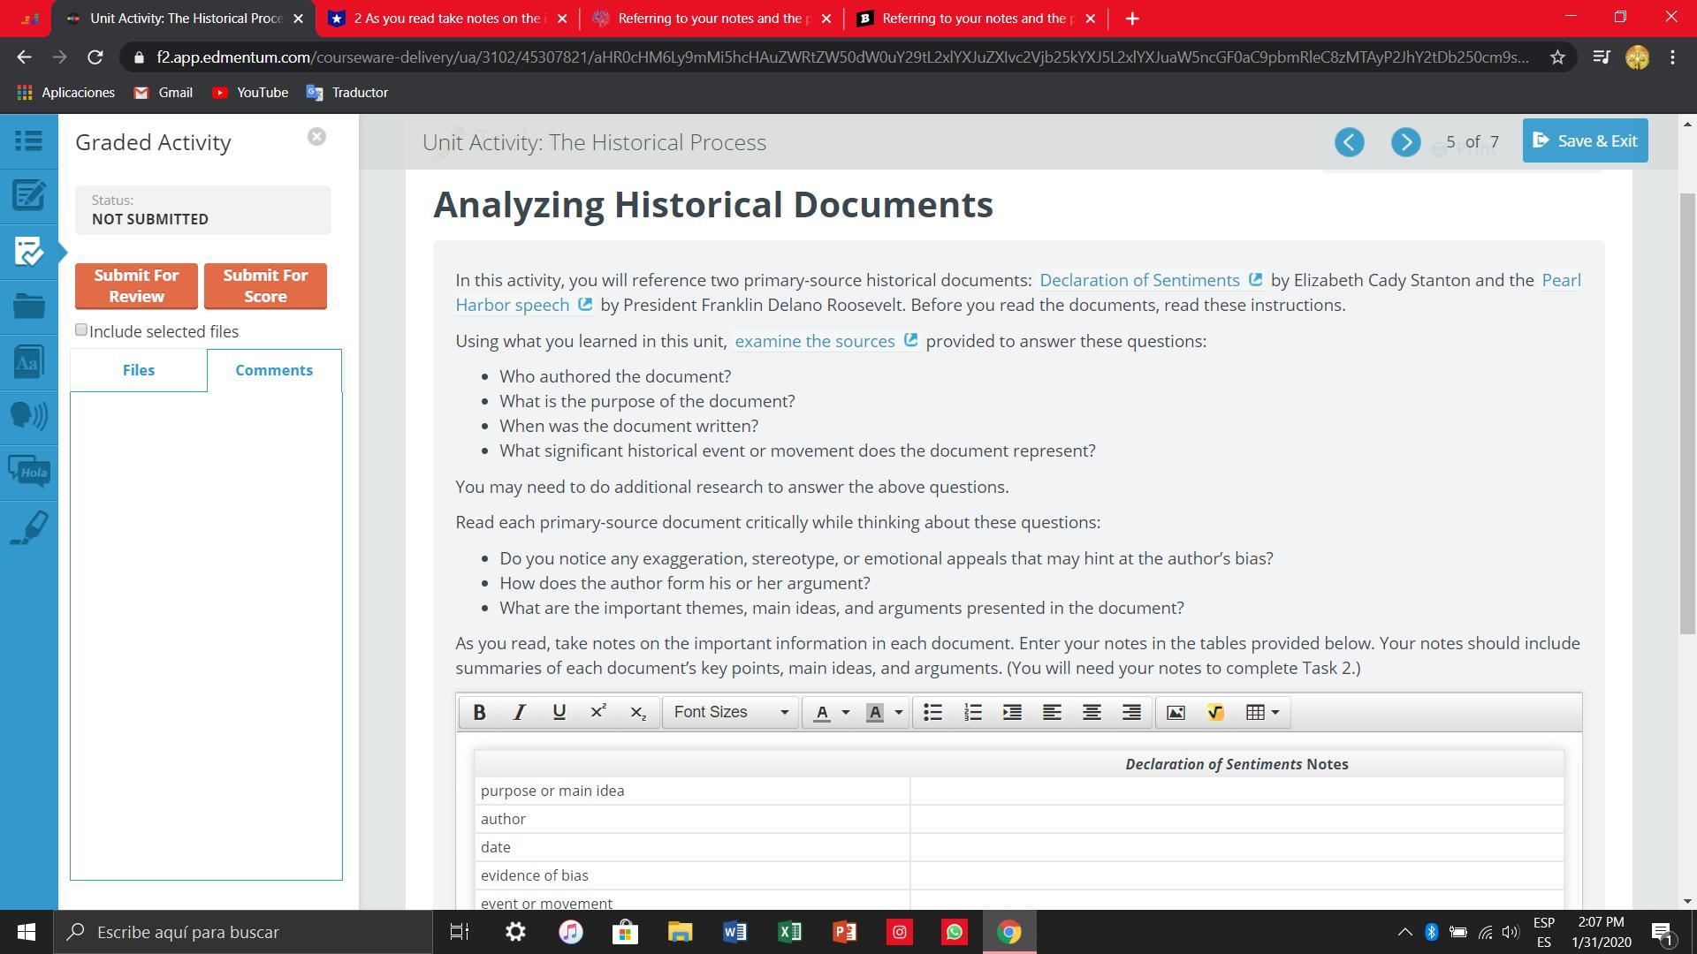Open the text color dropdown arrow
This screenshot has height=954, width=1697.
(845, 713)
